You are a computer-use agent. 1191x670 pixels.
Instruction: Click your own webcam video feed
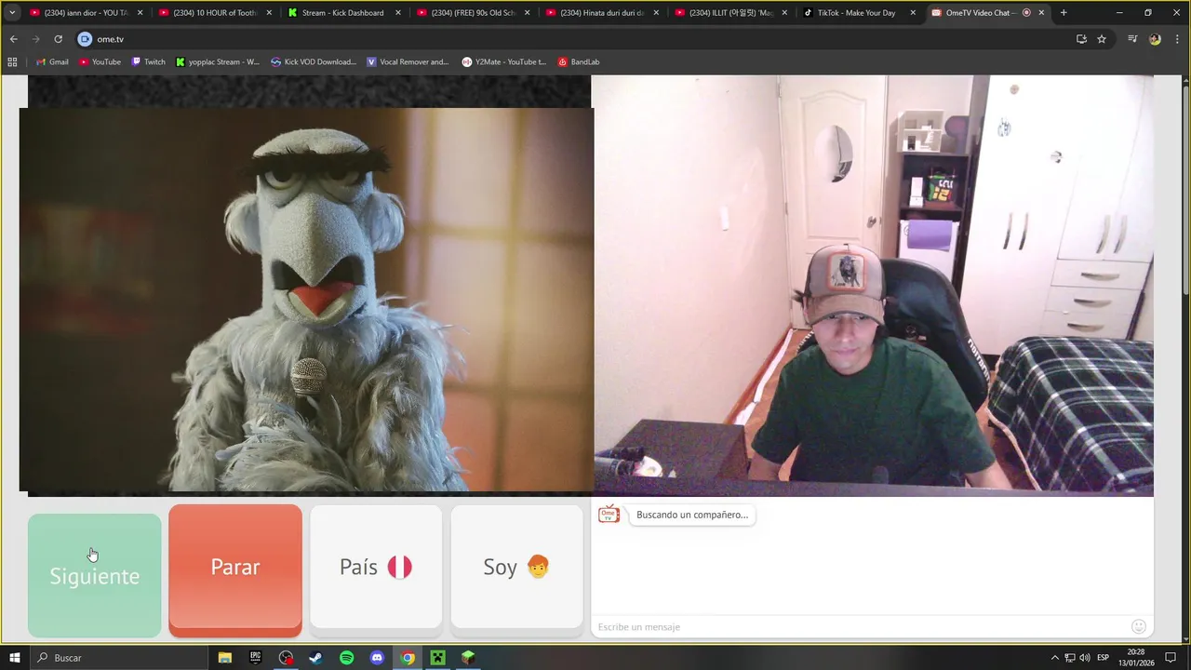873,286
